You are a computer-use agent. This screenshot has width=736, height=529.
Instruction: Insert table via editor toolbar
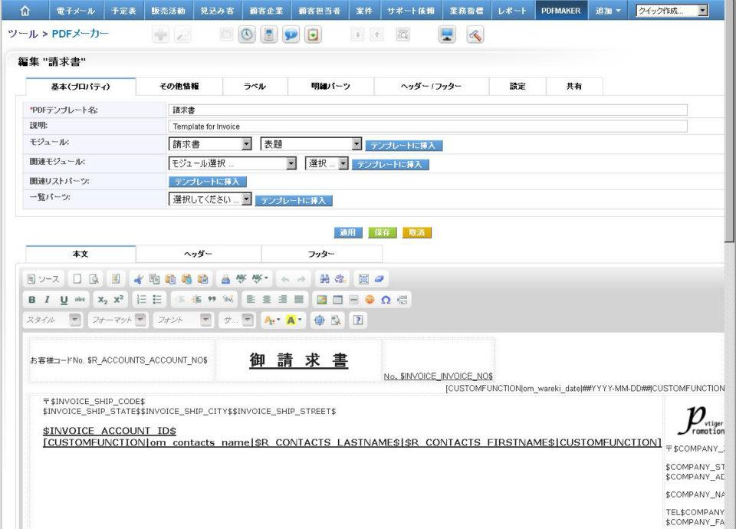point(337,300)
